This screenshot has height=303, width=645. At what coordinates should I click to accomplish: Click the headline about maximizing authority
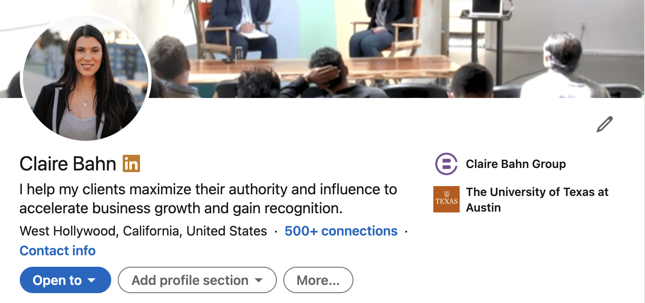208,199
